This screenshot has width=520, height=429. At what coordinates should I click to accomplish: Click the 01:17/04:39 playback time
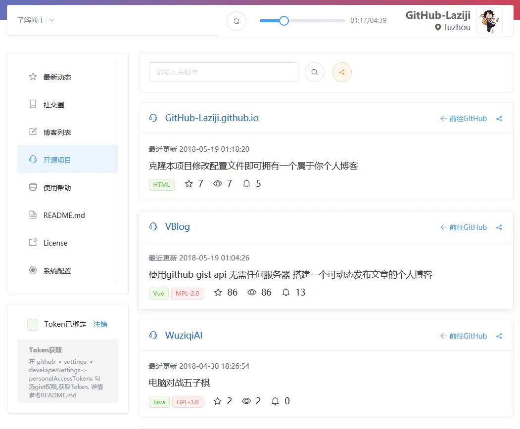click(368, 21)
